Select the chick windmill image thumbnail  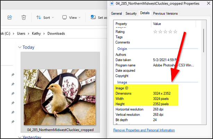[x=60, y=97]
